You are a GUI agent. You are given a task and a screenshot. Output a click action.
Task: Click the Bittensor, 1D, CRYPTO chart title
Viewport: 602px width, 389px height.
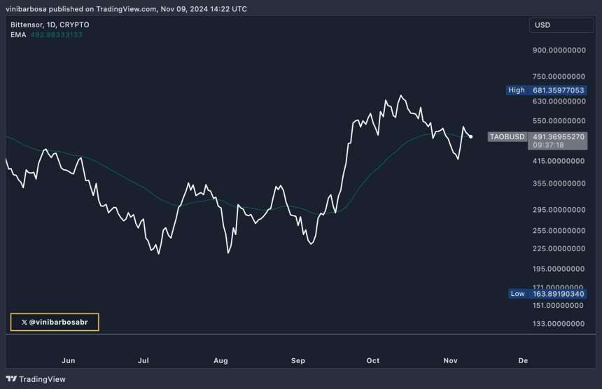tap(49, 24)
